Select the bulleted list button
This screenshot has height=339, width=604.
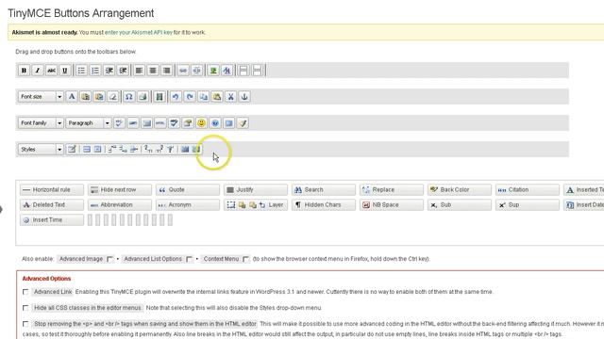(x=81, y=71)
